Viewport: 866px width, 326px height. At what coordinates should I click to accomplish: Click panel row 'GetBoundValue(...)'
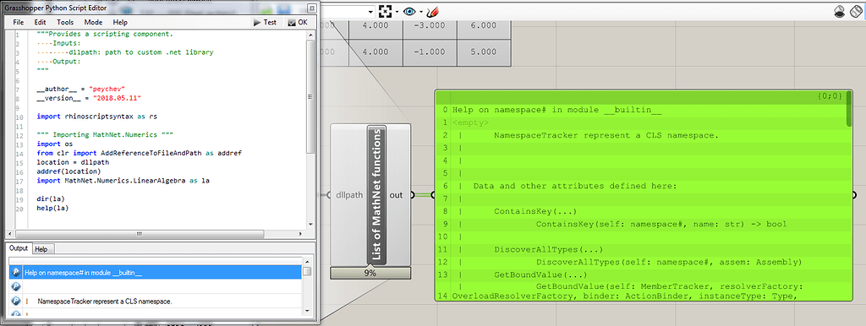[x=540, y=274]
